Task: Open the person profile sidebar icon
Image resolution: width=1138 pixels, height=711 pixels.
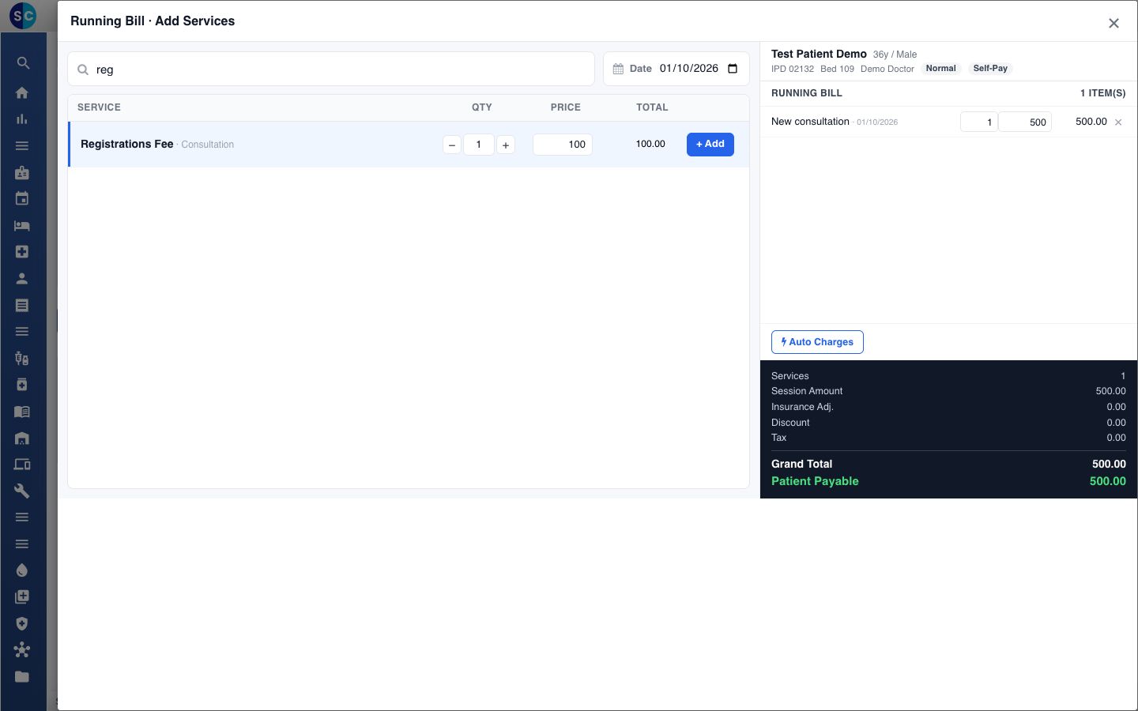Action: click(x=22, y=279)
